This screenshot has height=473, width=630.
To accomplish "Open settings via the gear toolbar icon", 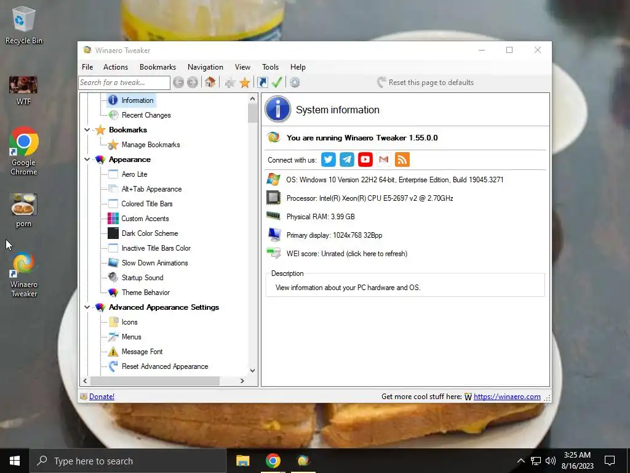I will point(295,83).
